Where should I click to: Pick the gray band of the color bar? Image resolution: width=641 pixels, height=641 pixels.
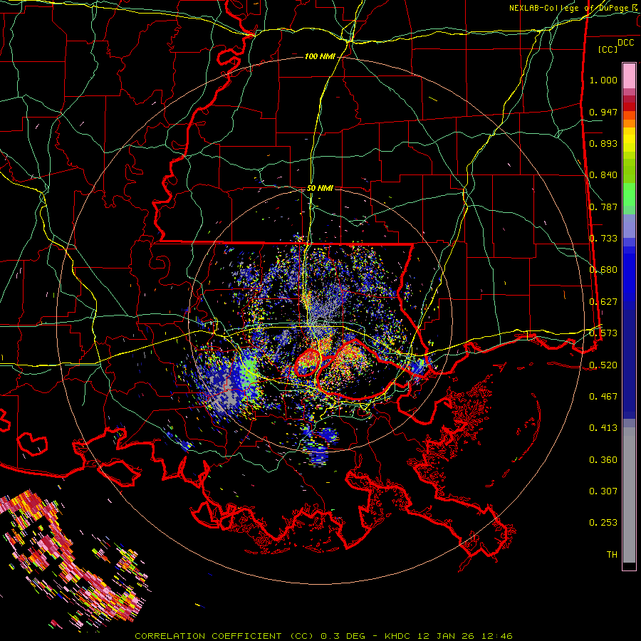629,495
